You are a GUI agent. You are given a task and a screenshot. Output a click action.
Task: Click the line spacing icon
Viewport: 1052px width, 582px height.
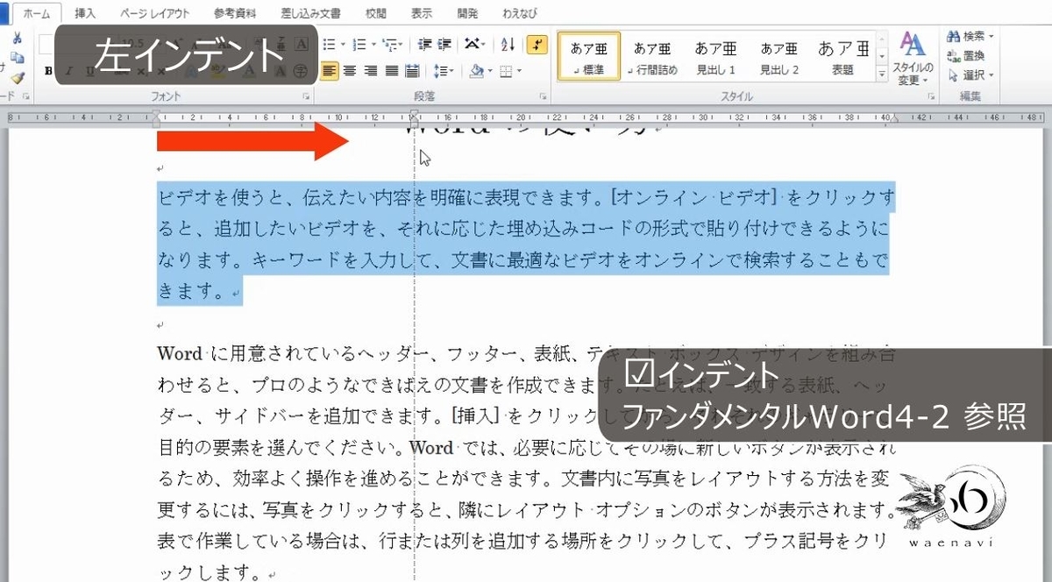pos(441,71)
